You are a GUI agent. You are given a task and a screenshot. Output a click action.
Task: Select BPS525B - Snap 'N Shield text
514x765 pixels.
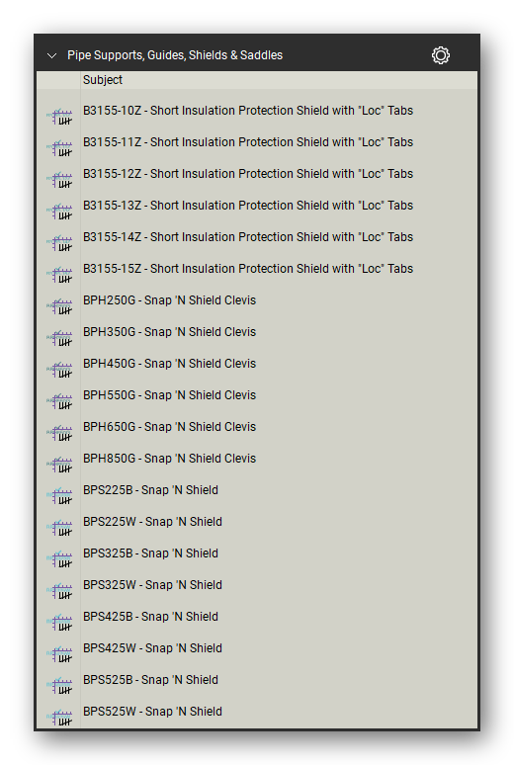pyautogui.click(x=150, y=681)
